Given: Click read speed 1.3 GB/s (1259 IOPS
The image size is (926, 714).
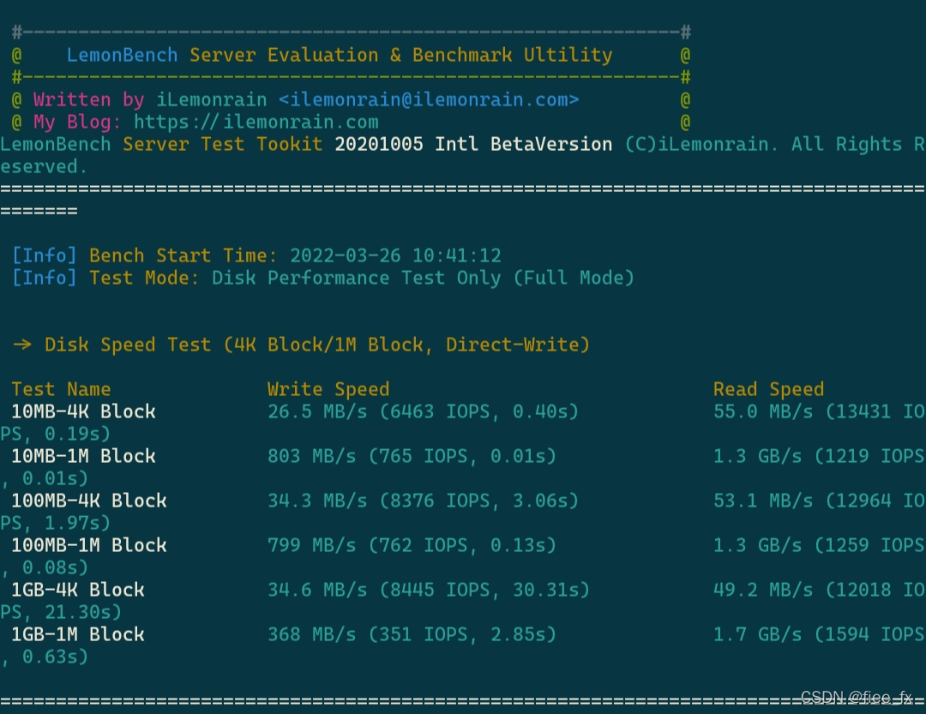Looking at the screenshot, I should tap(819, 545).
